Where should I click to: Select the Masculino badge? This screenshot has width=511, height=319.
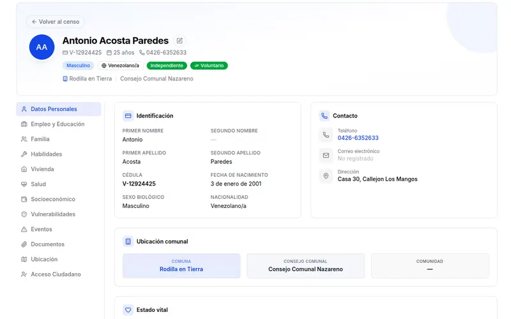tap(78, 66)
